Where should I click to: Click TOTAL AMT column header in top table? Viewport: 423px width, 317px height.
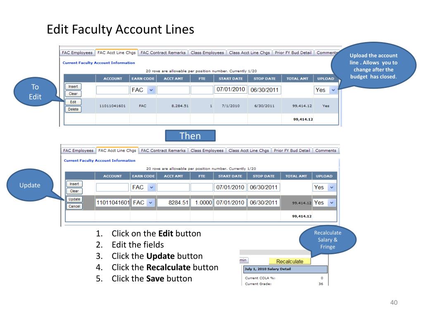pos(297,79)
